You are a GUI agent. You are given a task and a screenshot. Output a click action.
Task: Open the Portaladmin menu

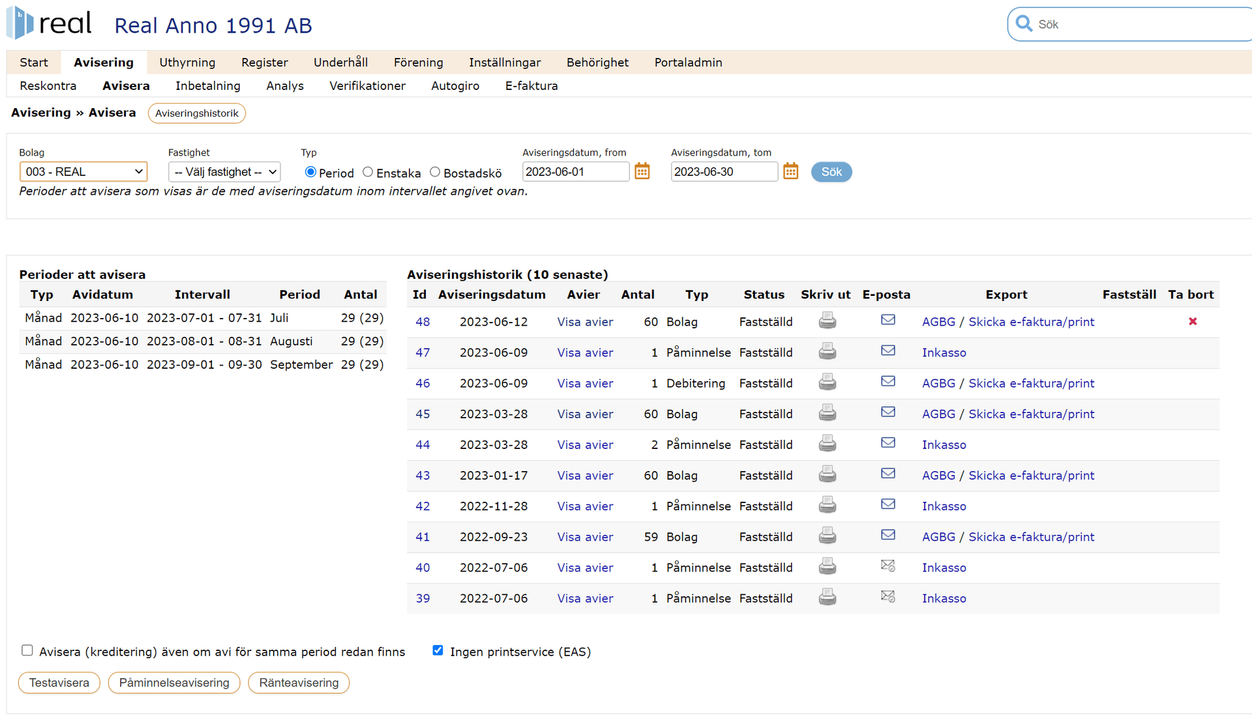click(x=689, y=63)
